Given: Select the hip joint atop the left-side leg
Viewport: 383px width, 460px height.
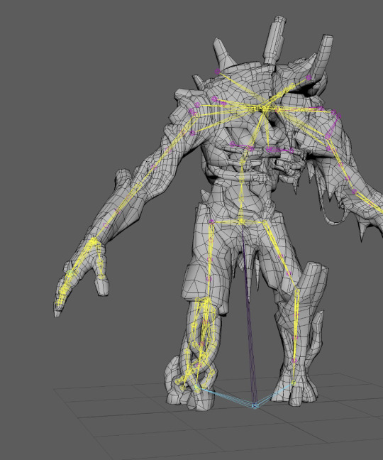Looking at the screenshot, I should (211, 222).
